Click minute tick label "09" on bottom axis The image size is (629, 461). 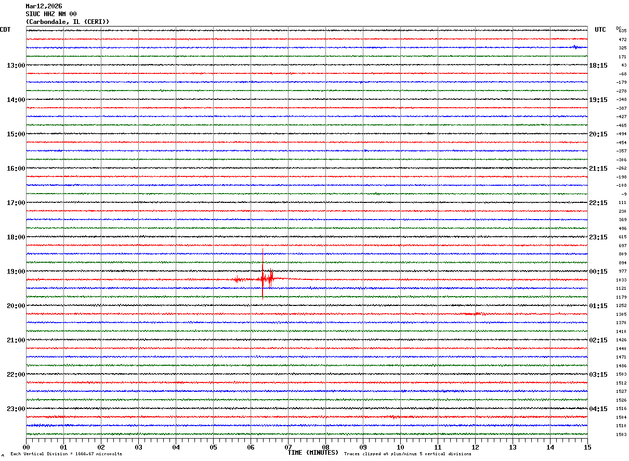click(363, 447)
